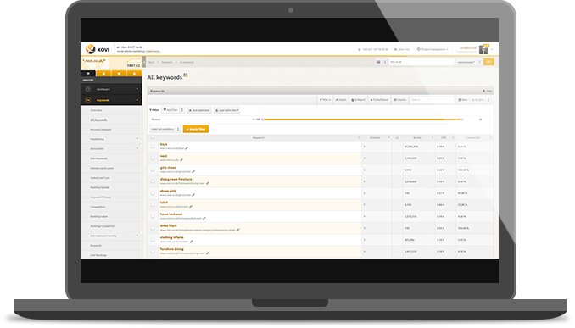Collapse the sidebar with the arrow handle
575x328 pixels.
tap(144, 62)
